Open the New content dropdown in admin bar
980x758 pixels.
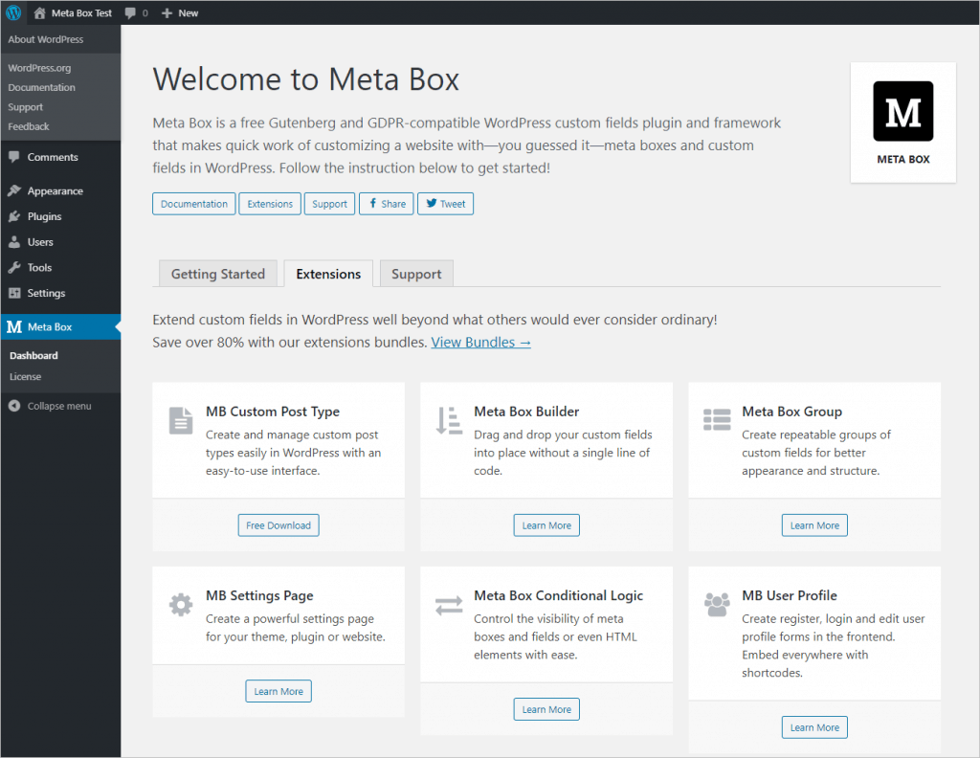180,13
